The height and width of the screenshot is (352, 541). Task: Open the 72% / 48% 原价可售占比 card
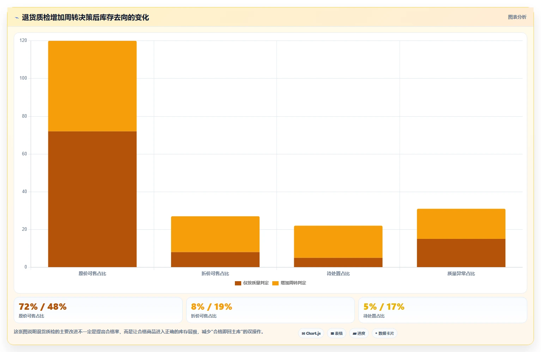pyautogui.click(x=98, y=310)
